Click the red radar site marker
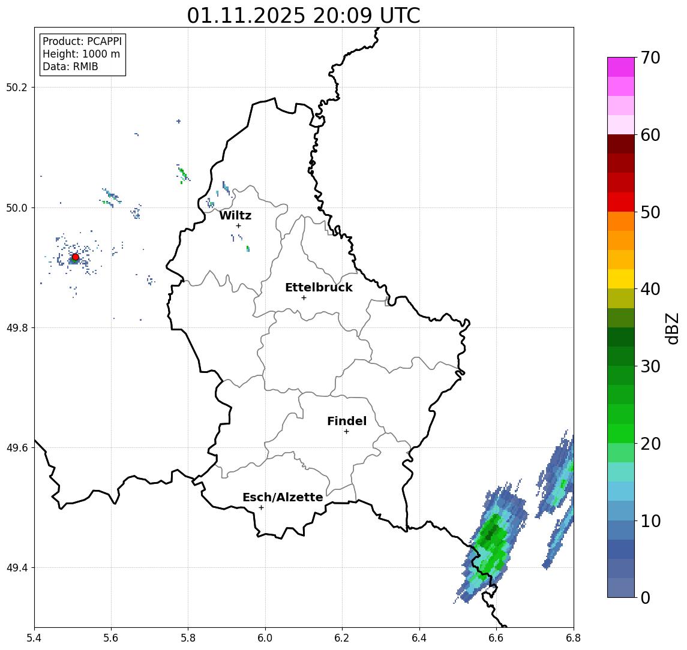Image resolution: width=687 pixels, height=650 pixels. pyautogui.click(x=76, y=257)
